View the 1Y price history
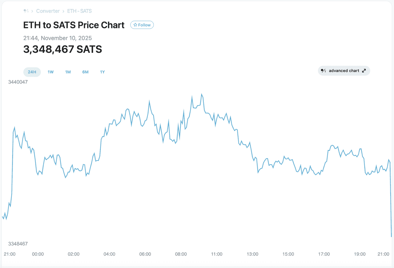 [103, 72]
